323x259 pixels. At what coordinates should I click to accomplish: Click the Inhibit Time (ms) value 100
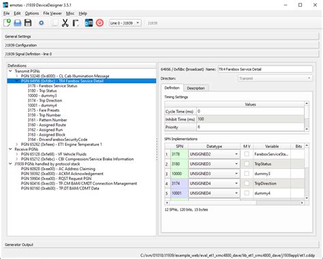click(x=250, y=119)
